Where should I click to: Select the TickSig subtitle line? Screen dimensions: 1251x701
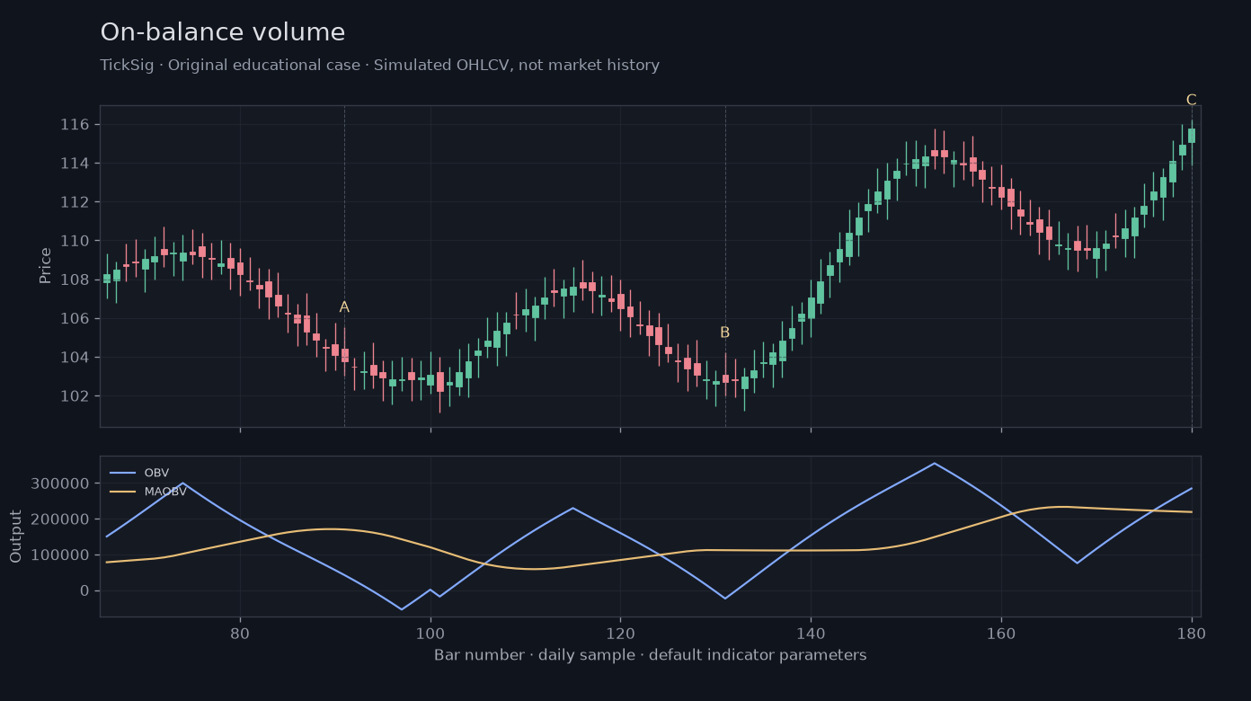coord(379,66)
